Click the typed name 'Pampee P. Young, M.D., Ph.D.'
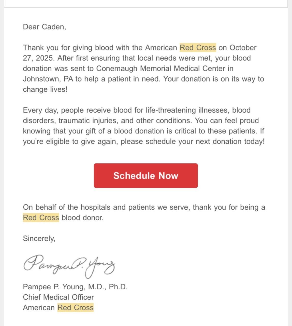 (75, 287)
